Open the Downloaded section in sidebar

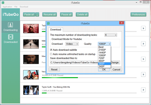coord(11,39)
